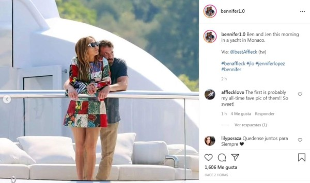Image resolution: width=310 pixels, height=183 pixels.
Task: Open #benaffleck hashtag
Action: (233, 64)
